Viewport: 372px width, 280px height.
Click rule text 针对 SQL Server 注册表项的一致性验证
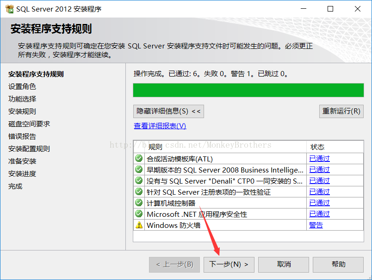(209, 192)
